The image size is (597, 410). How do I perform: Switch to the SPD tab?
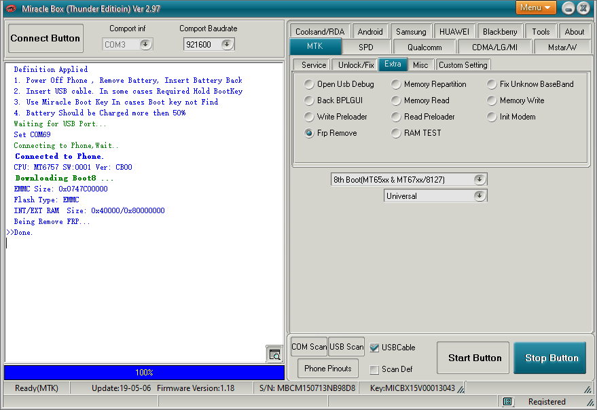(x=366, y=48)
